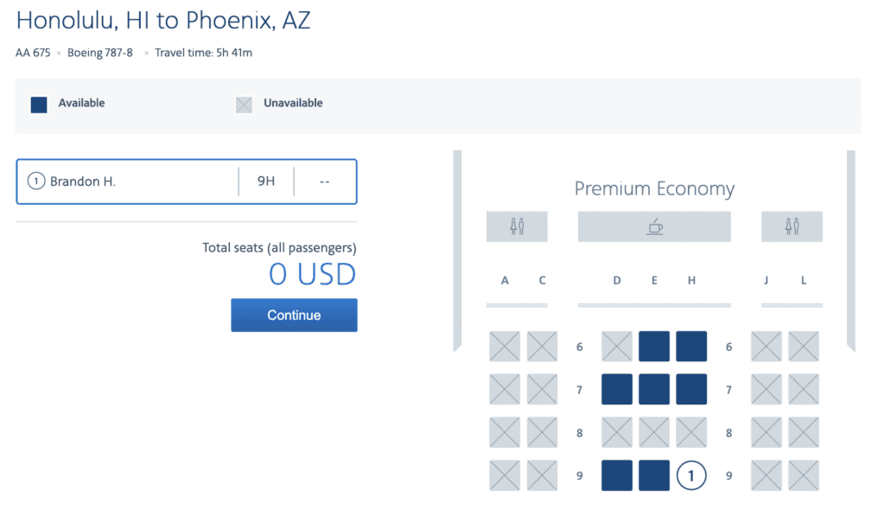The width and height of the screenshot is (885, 509).
Task: Pick seat 7E in row 7
Action: click(x=654, y=390)
